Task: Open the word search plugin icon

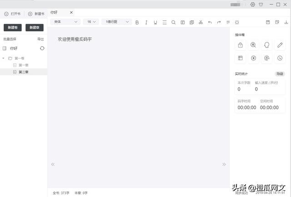Action: coord(253,45)
